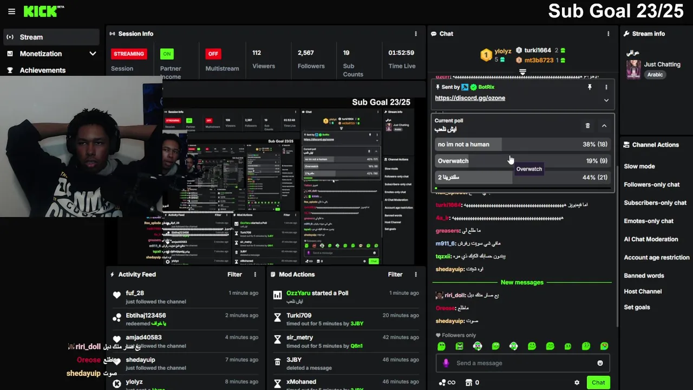This screenshot has height=390, width=693.
Task: Click mt3b8723 in the gifters leaderboard
Action: coord(539,60)
